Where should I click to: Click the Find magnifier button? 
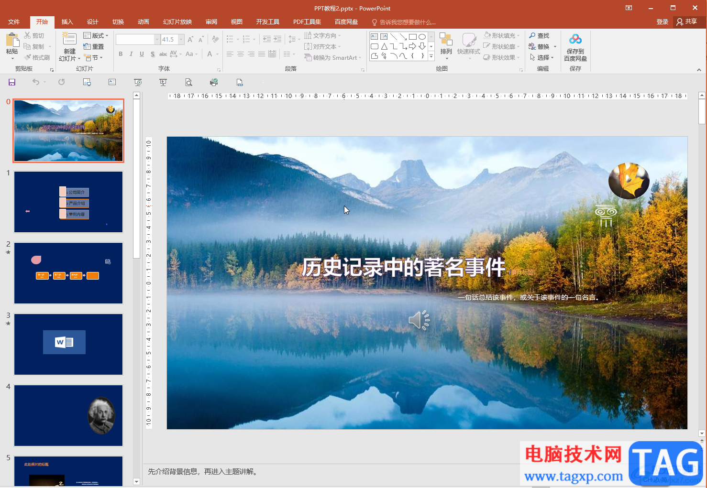pyautogui.click(x=539, y=35)
